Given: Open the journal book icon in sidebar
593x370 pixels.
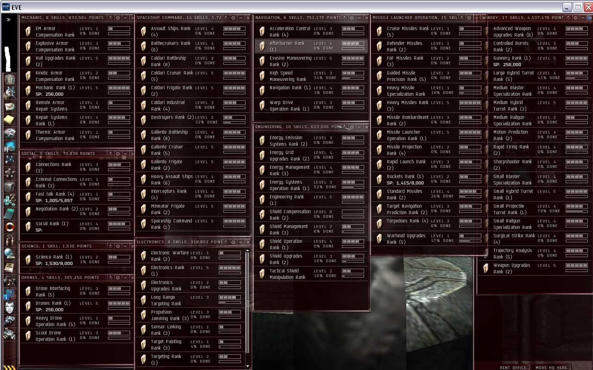Looking at the screenshot, I should (x=10, y=267).
